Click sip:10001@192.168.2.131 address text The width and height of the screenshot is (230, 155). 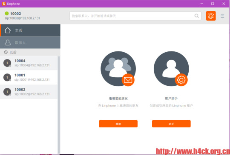(32, 80)
